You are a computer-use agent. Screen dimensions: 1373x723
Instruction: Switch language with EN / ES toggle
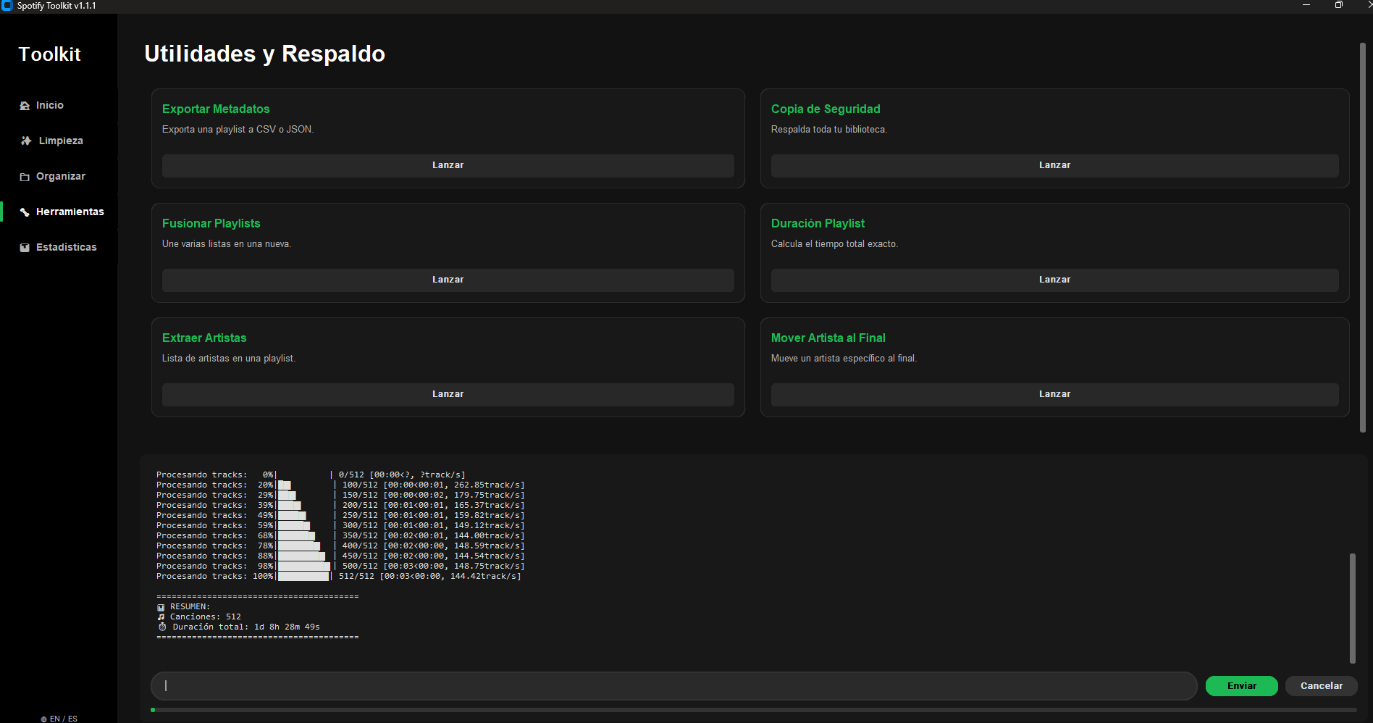[x=64, y=719]
